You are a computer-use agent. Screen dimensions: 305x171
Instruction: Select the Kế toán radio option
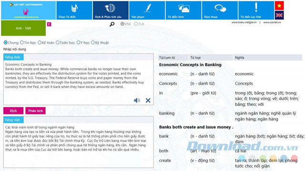tap(46, 42)
